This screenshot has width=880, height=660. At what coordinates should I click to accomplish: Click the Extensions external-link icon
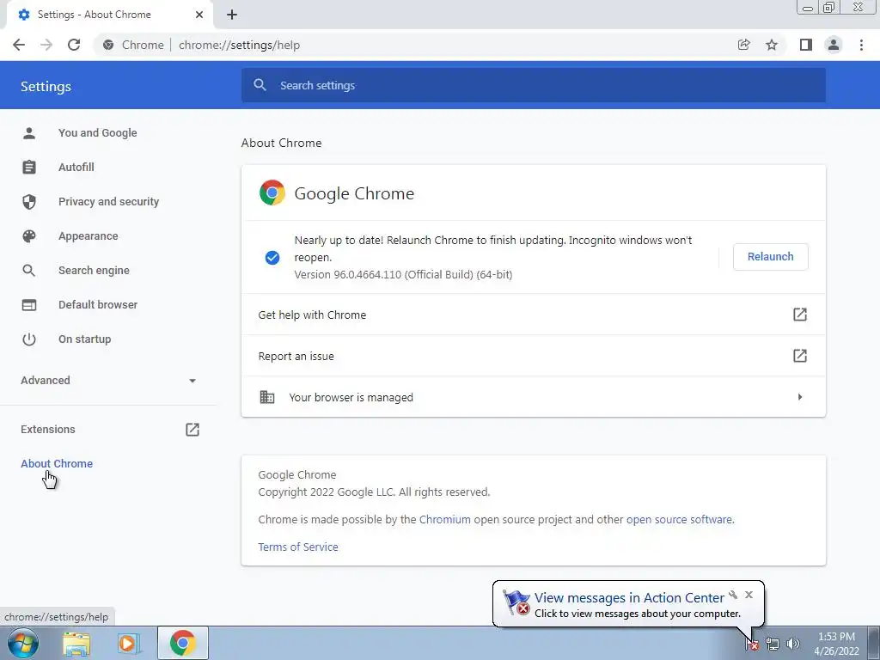(x=192, y=430)
